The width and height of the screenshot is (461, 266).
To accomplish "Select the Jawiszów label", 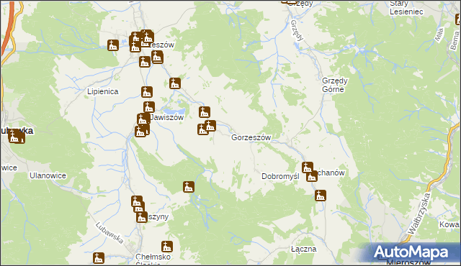I will [167, 117].
